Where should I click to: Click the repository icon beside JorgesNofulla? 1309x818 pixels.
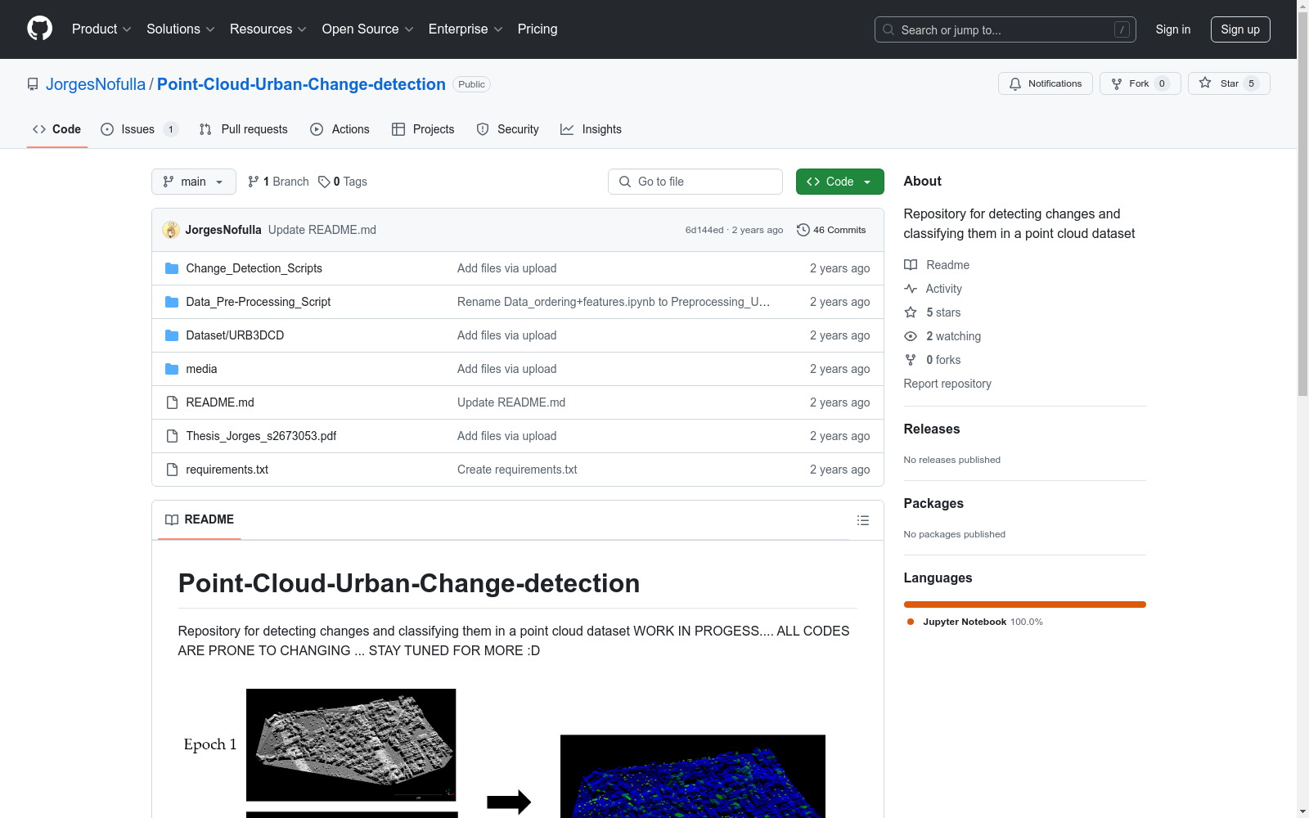pyautogui.click(x=33, y=84)
